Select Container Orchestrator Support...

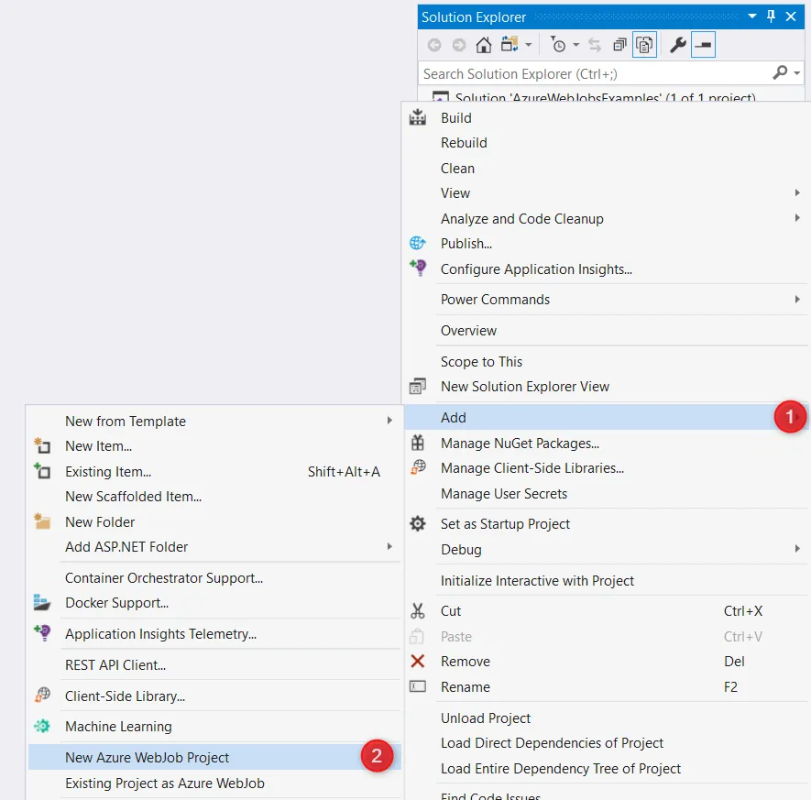214,578
